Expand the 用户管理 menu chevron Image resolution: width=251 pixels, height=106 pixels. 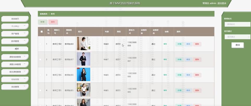pyautogui.click(x=25, y=33)
